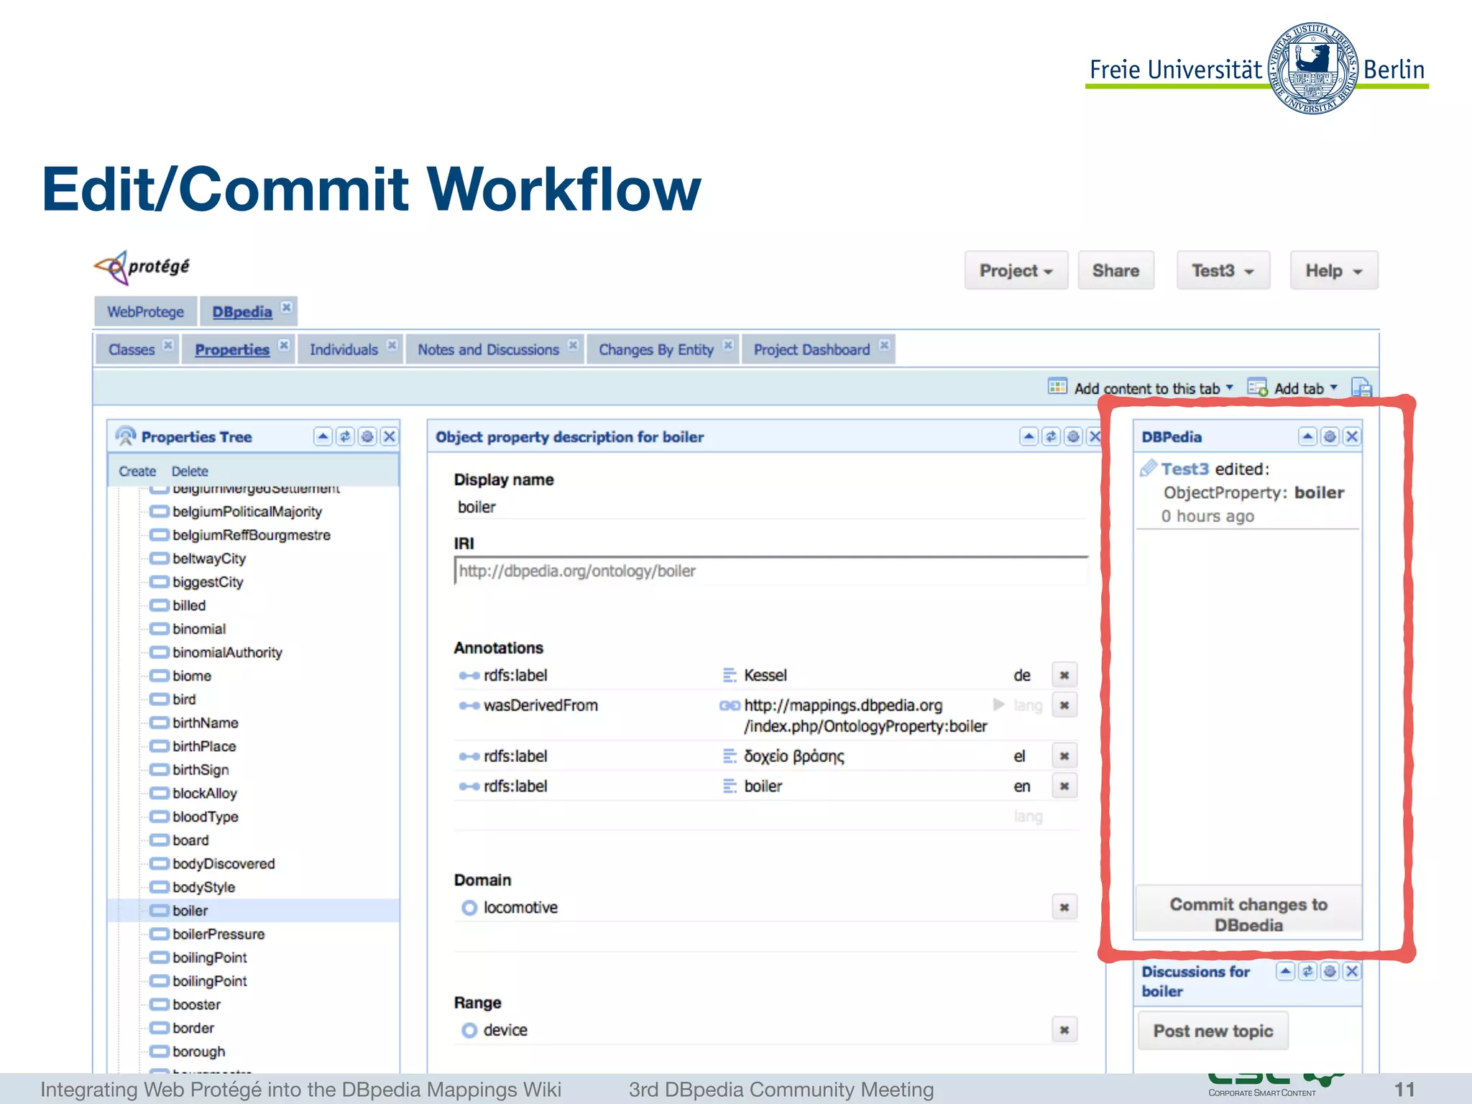
Task: Open the Test3 edited link
Action: 1185,469
